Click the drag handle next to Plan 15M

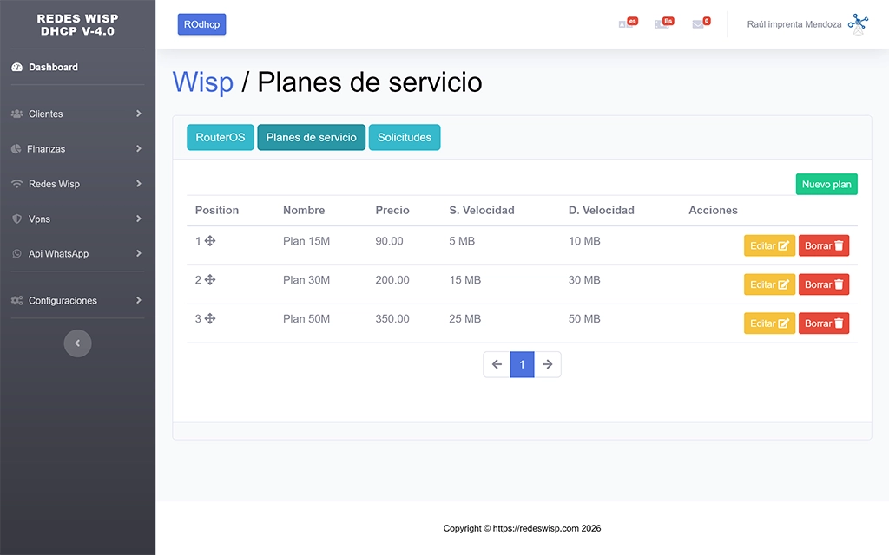tap(209, 241)
